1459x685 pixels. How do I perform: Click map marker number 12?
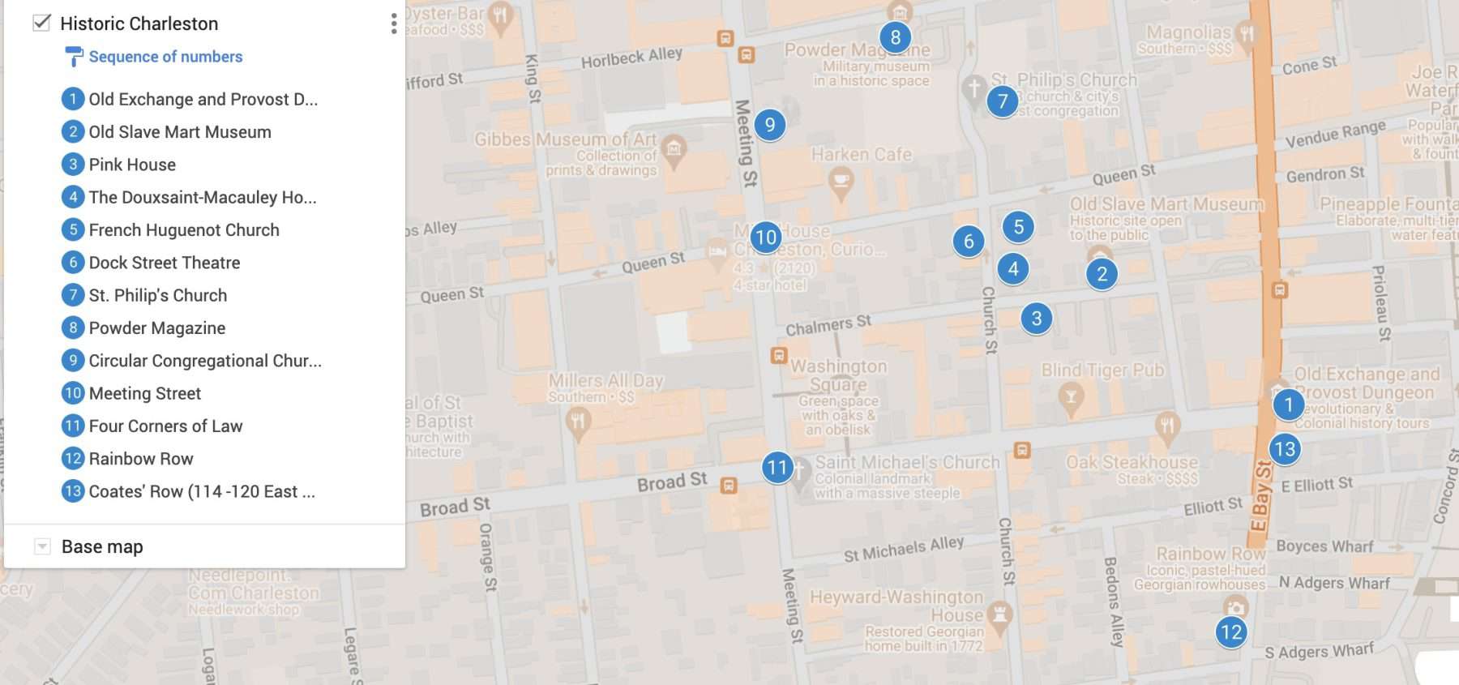click(x=1230, y=632)
